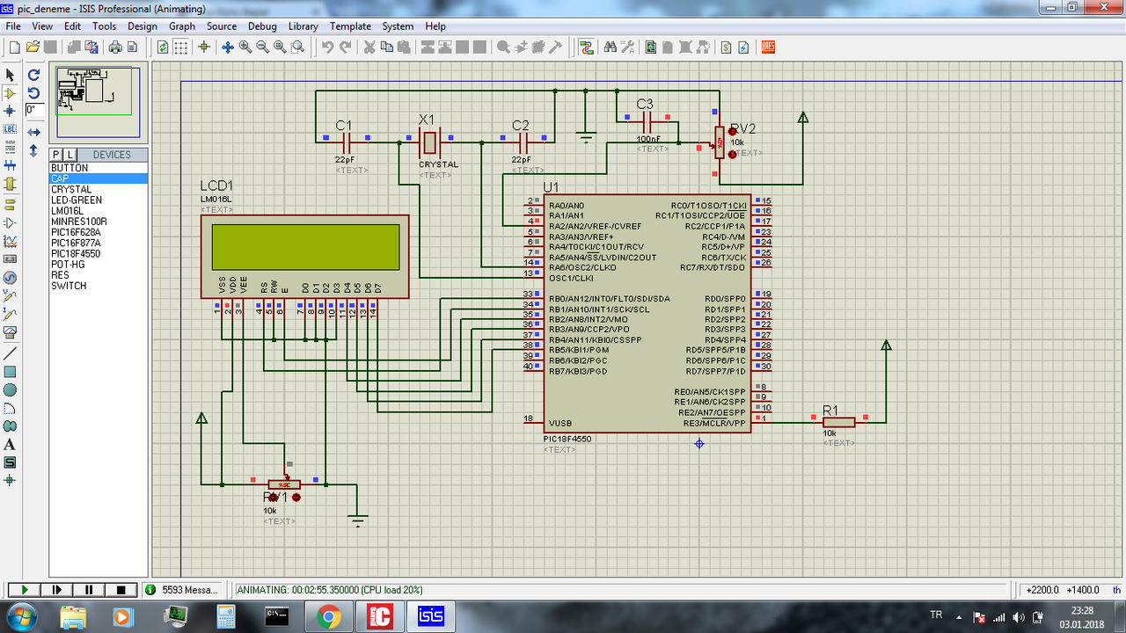Image resolution: width=1126 pixels, height=633 pixels.
Task: Open the Design menu
Action: [x=142, y=26]
